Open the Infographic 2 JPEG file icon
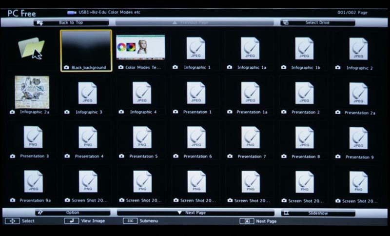The width and height of the screenshot is (390, 236). pyautogui.click(x=358, y=49)
